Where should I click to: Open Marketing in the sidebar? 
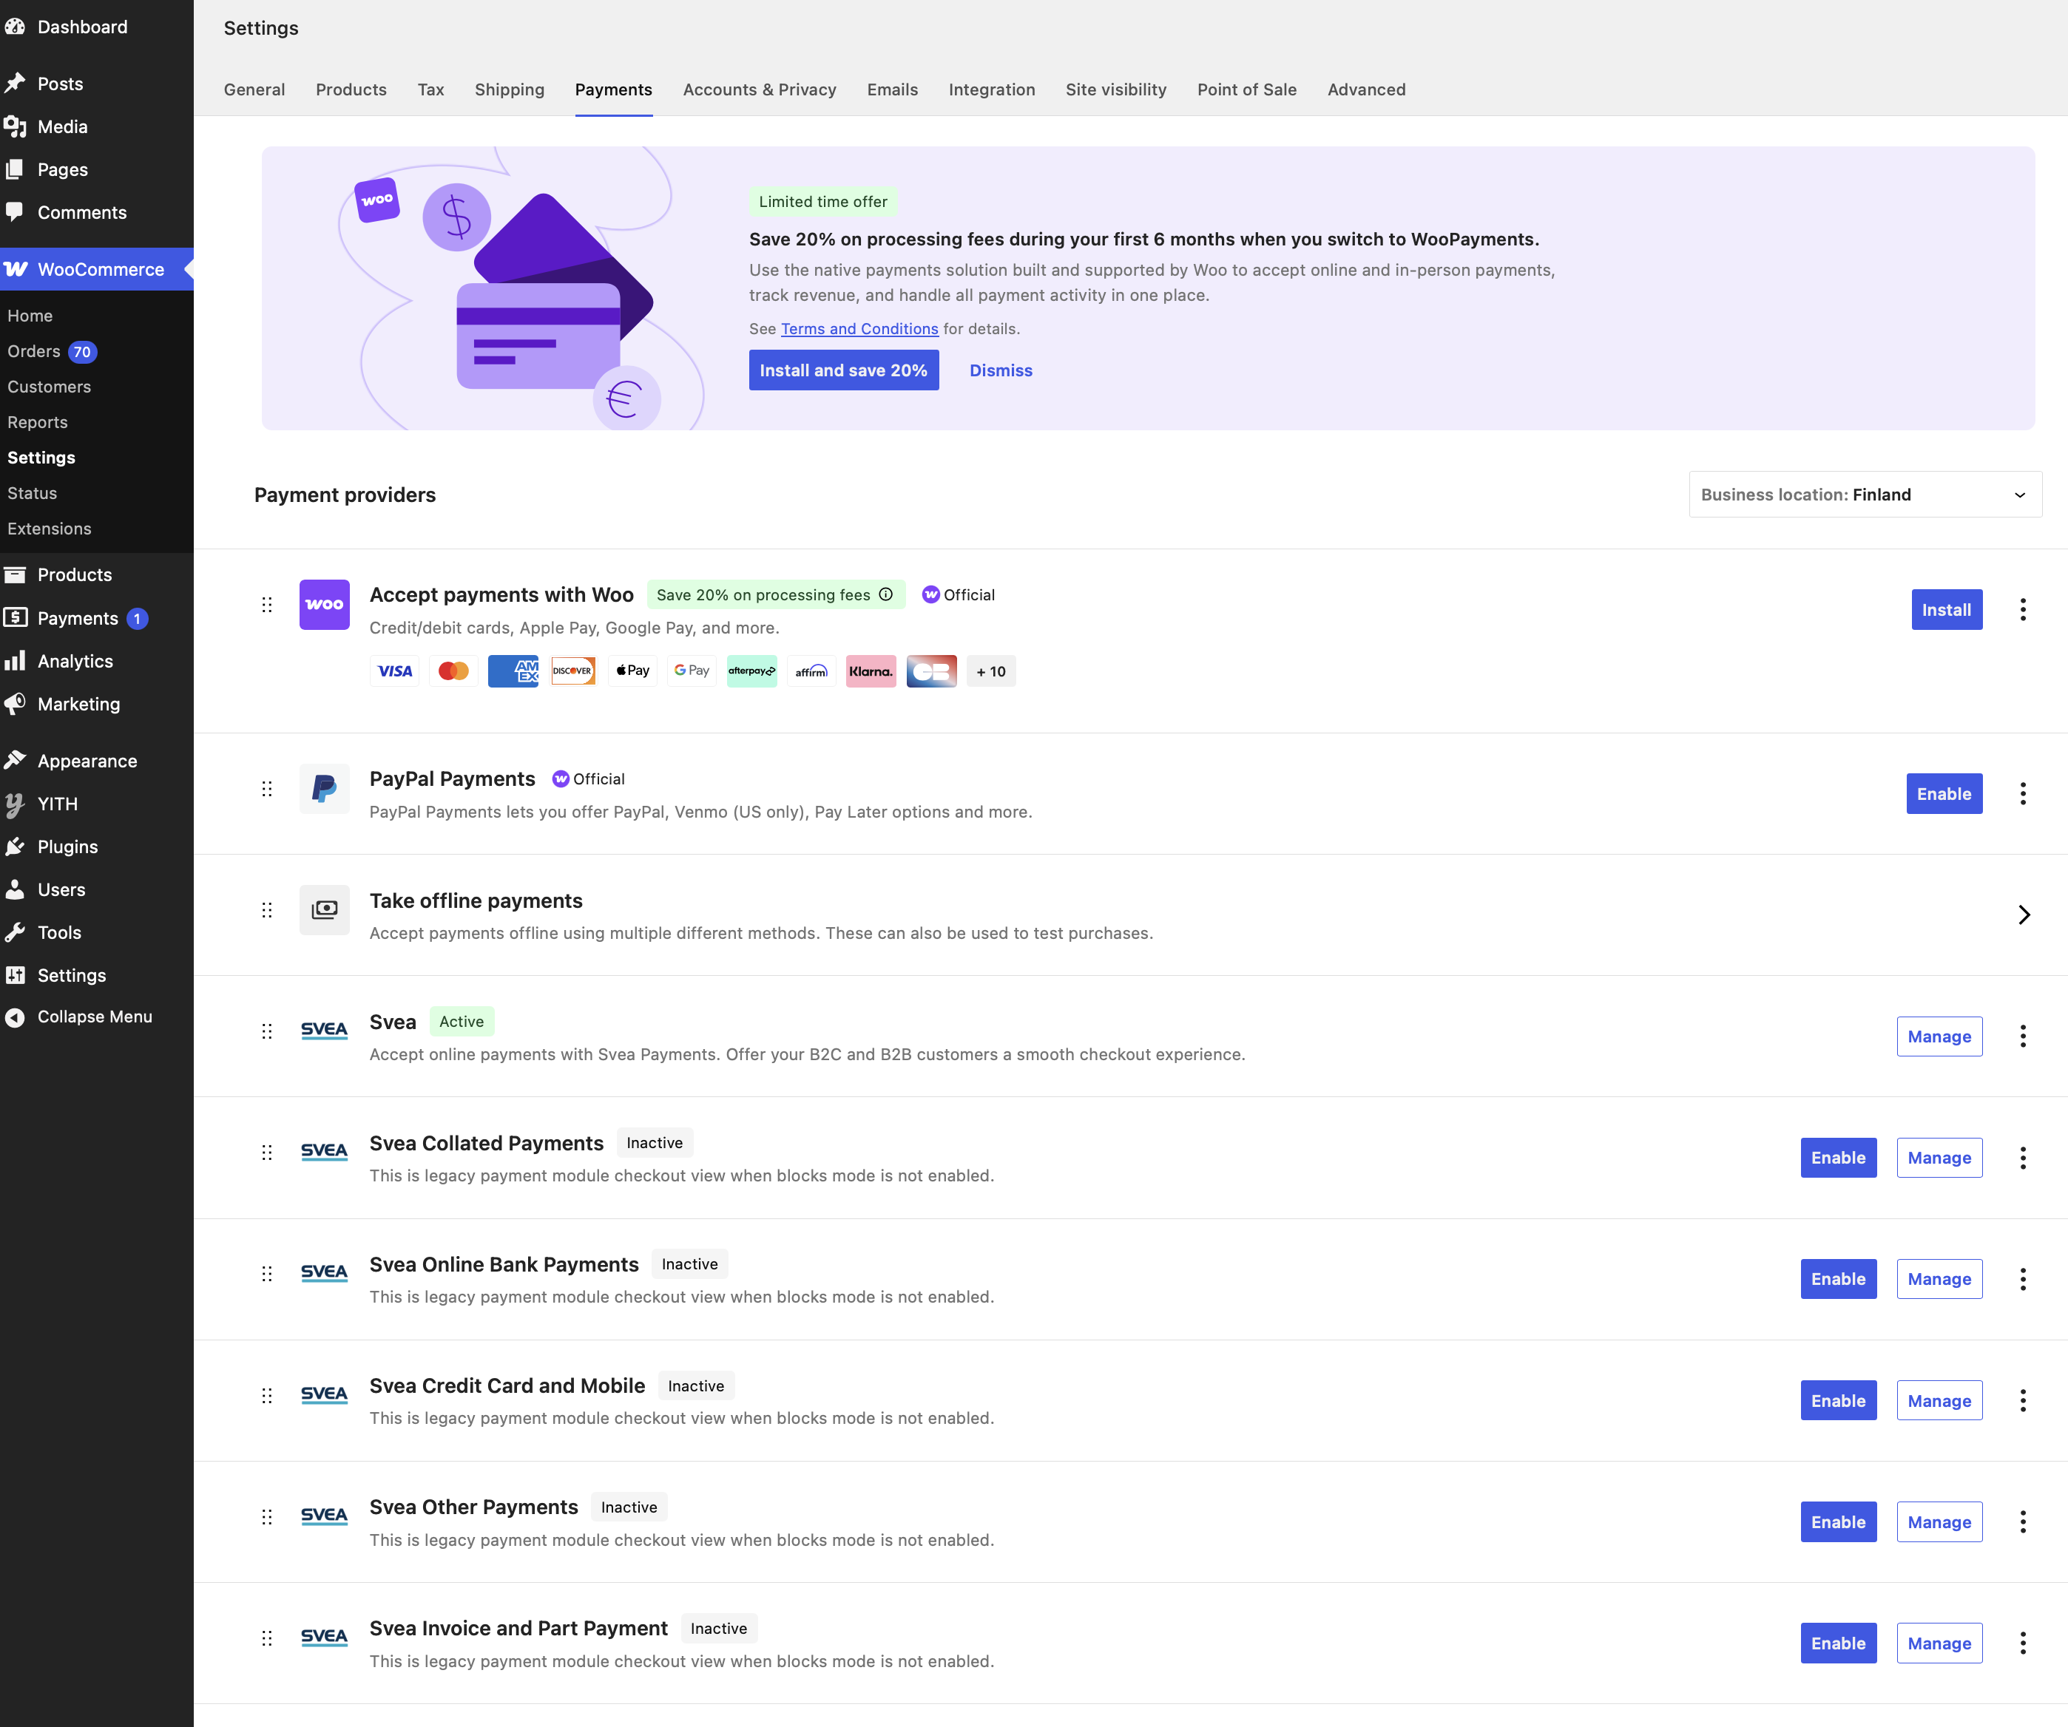(x=79, y=705)
